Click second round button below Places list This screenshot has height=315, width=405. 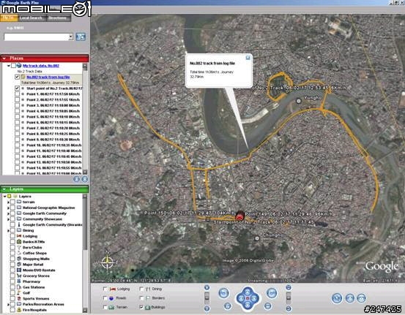pyautogui.click(x=85, y=179)
